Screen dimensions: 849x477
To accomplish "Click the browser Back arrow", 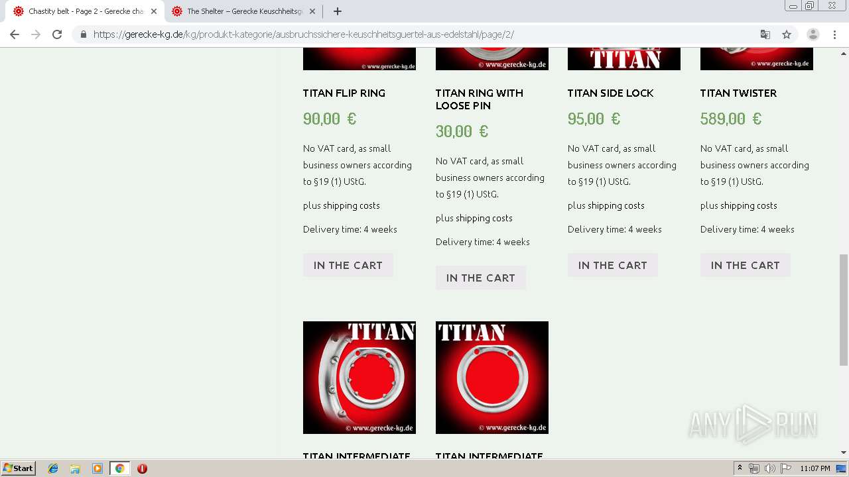I will tap(15, 34).
